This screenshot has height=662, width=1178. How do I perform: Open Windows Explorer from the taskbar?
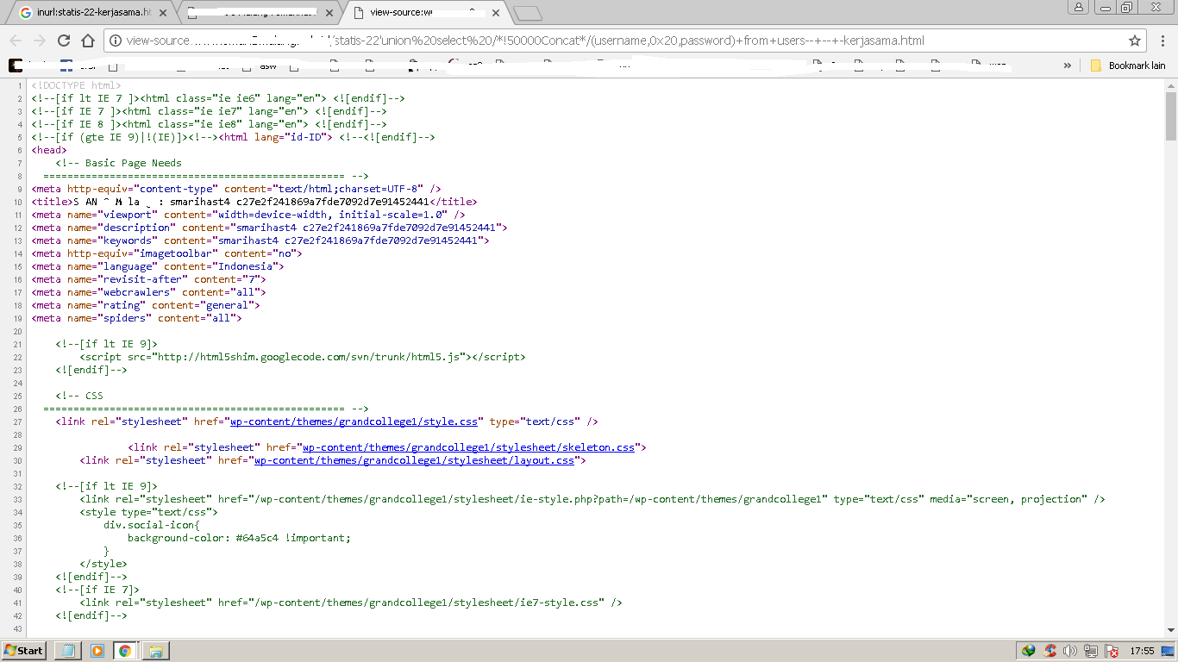(155, 651)
